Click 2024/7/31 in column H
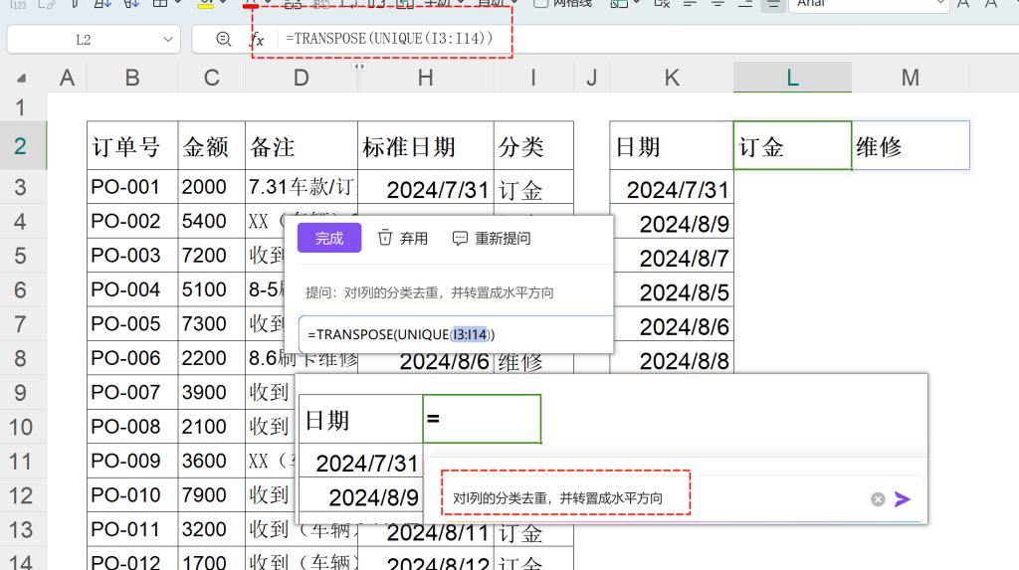Viewport: 1019px width, 570px height. [x=426, y=188]
